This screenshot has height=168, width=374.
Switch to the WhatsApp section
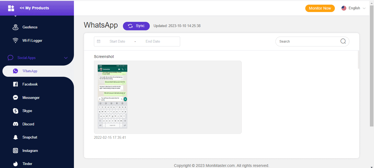point(30,71)
